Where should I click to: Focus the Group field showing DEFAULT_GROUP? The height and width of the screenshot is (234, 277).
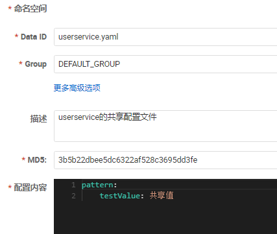coord(165,64)
